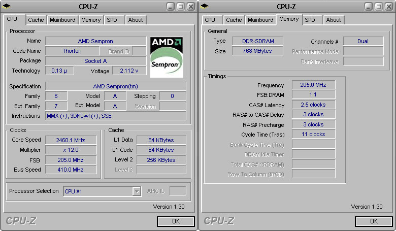The height and width of the screenshot is (231, 396).
Task: Click the Name field showing AMD Sempron
Action: coord(96,41)
